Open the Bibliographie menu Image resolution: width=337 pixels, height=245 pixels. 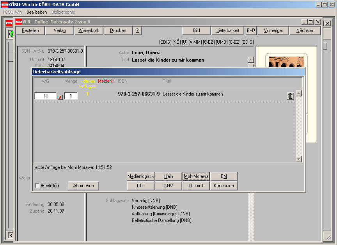pos(63,12)
